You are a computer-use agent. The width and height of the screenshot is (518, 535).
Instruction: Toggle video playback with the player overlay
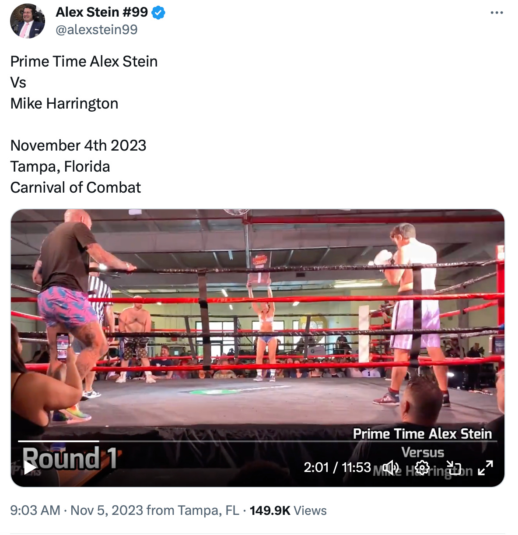29,468
